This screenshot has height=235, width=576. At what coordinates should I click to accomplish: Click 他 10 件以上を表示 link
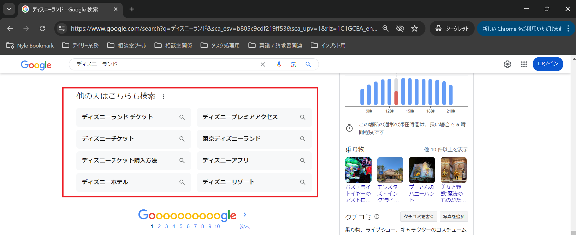click(x=446, y=150)
